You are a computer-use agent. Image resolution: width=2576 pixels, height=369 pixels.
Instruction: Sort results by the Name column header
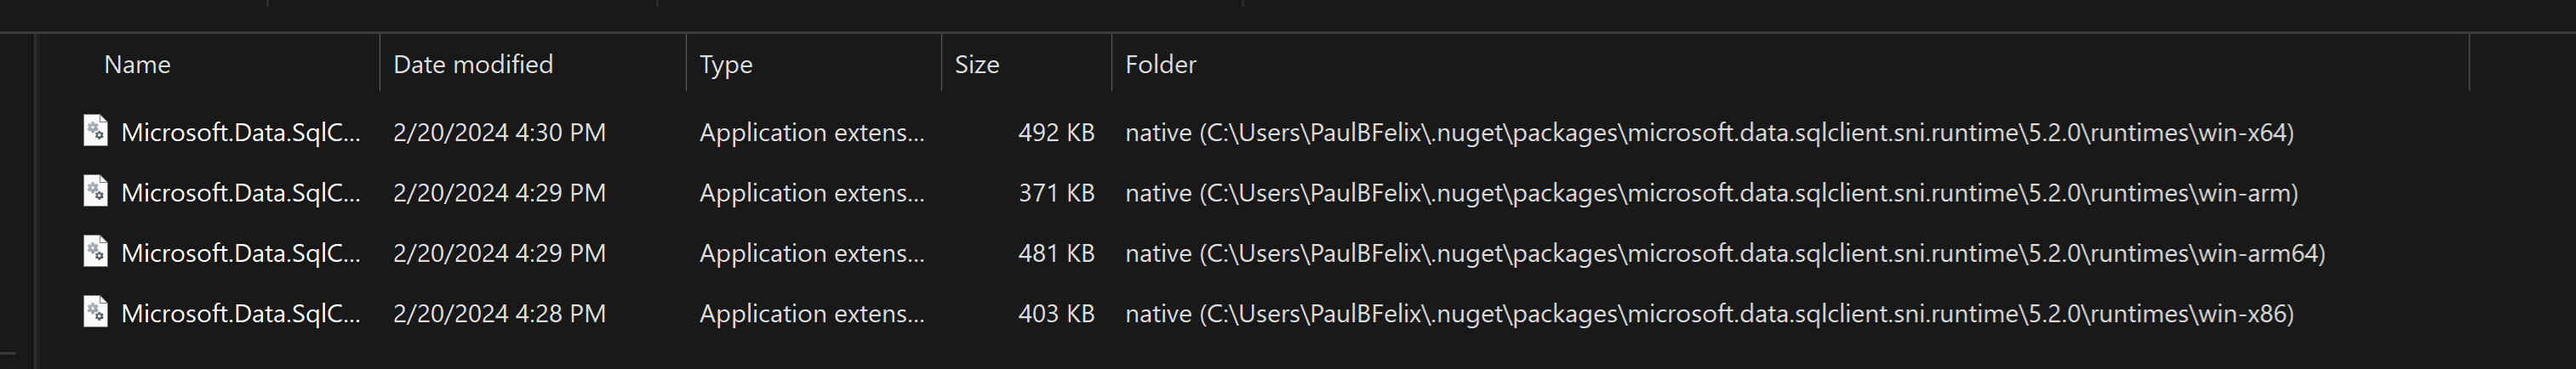[x=137, y=65]
